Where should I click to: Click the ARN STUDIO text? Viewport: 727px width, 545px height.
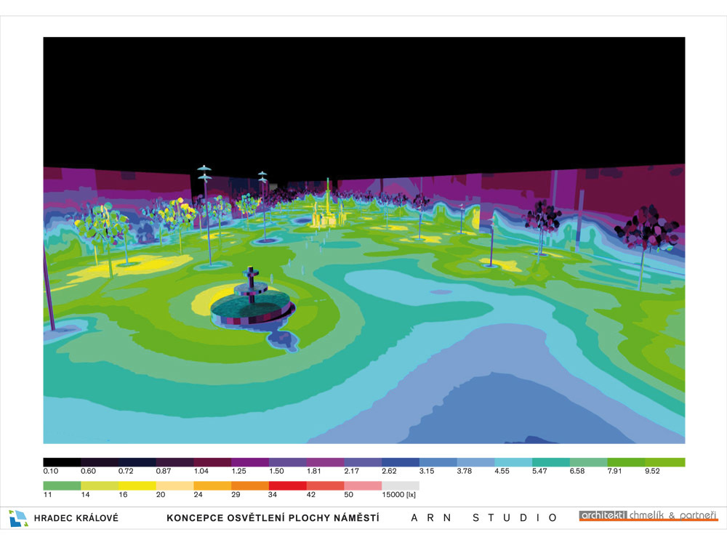pyautogui.click(x=484, y=517)
